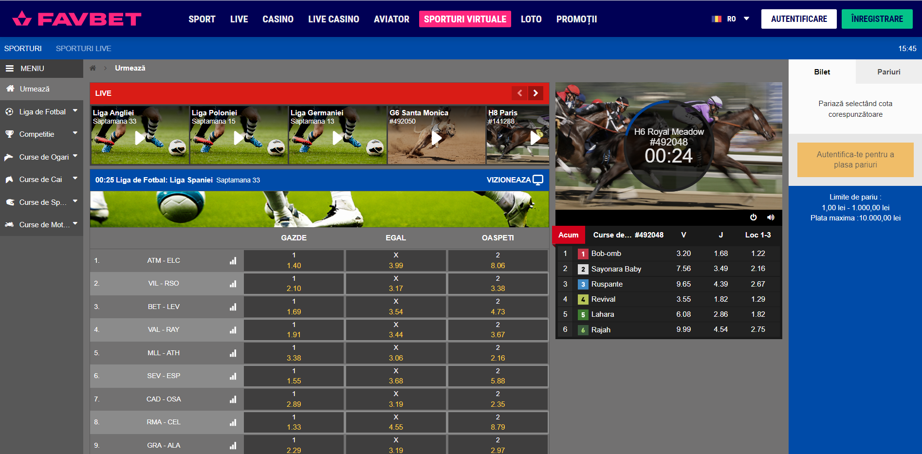The width and height of the screenshot is (922, 454).
Task: Click Autentifica-te pentru a plasa pariuri
Action: point(855,160)
